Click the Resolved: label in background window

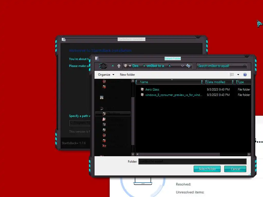[183, 184]
